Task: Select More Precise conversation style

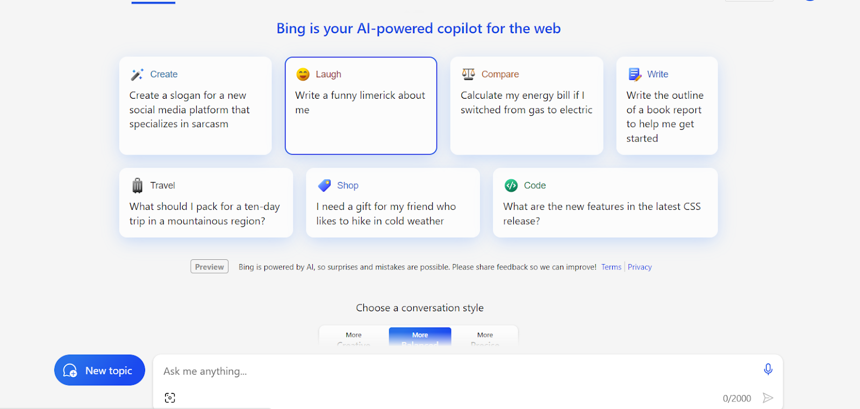Action: coord(485,337)
